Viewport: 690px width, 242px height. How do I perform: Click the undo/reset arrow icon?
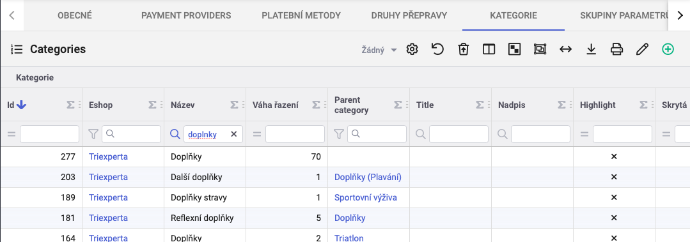(x=437, y=49)
